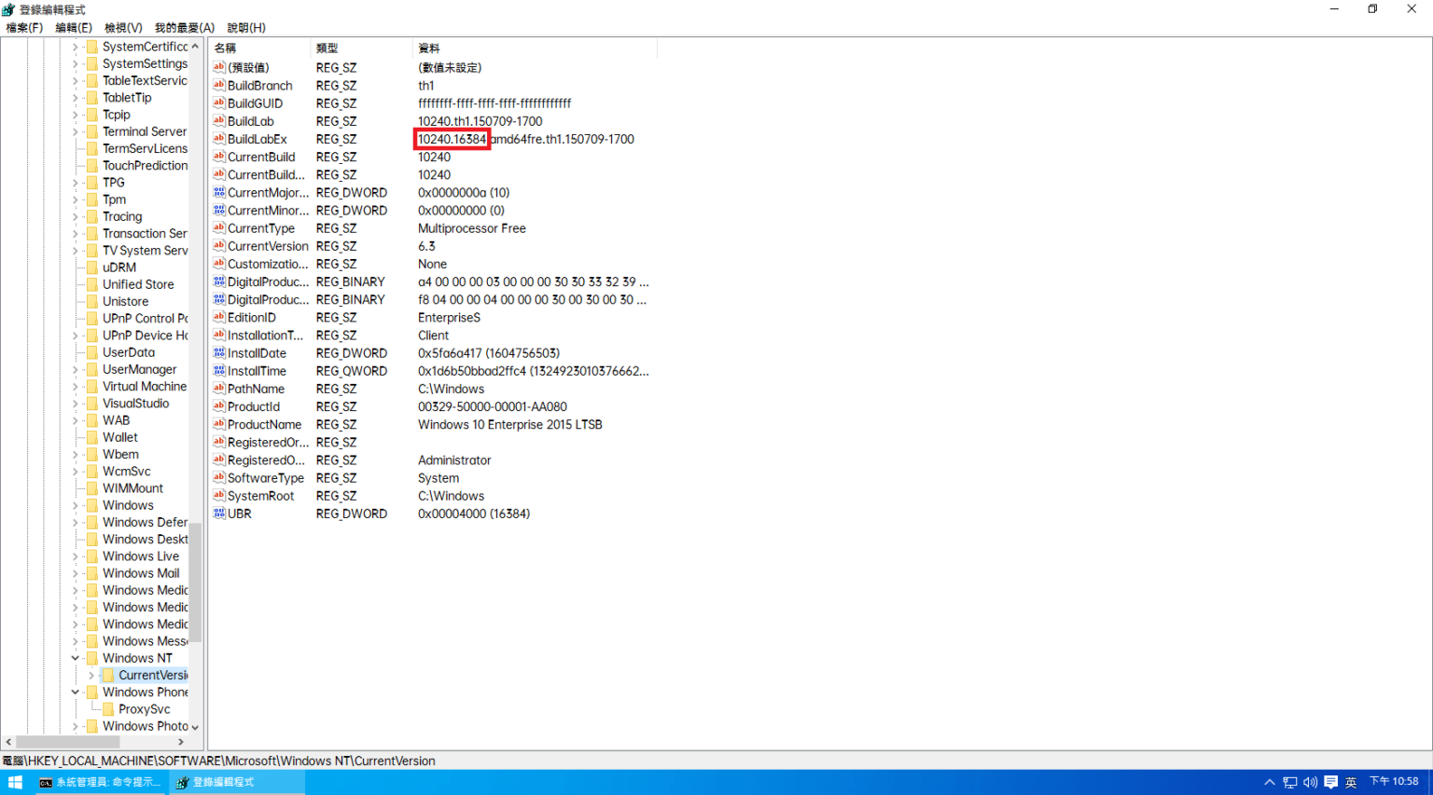Click the BuildGUID string value icon
1433x795 pixels.
pos(219,103)
